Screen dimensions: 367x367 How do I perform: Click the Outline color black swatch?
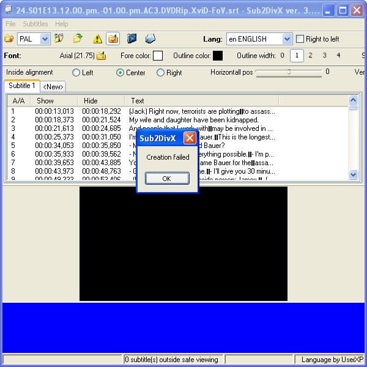218,56
